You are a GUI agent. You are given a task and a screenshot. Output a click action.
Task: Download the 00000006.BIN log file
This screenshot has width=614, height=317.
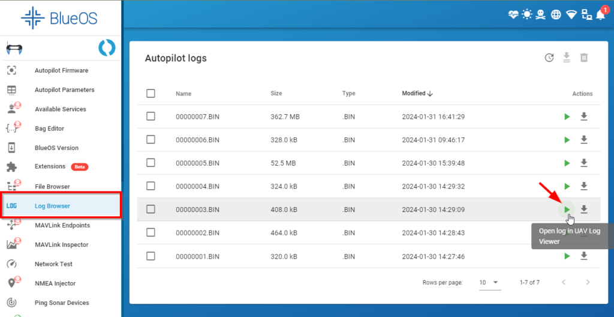(584, 140)
